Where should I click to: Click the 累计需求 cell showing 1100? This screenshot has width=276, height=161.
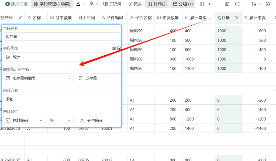[x=199, y=68]
